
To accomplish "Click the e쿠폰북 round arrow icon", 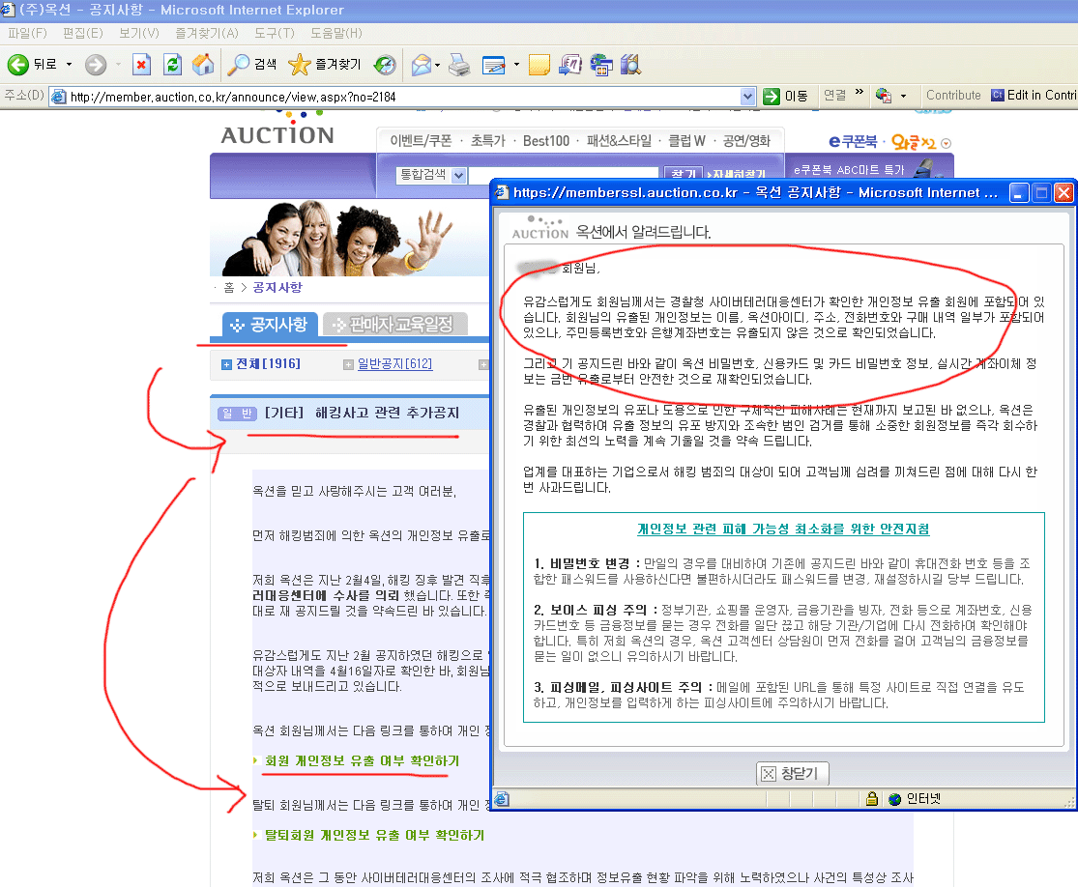I will (x=946, y=143).
